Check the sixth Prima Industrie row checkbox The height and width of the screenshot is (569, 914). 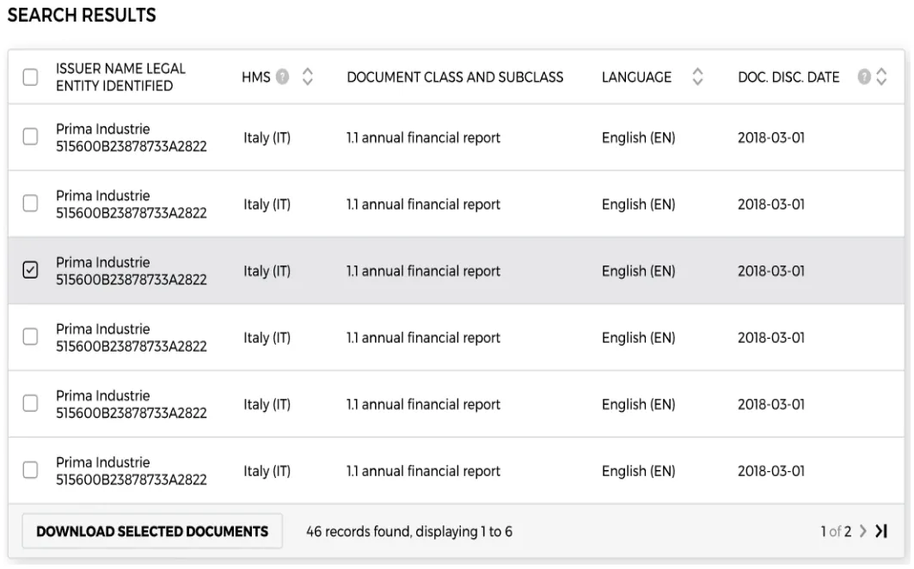coord(30,470)
